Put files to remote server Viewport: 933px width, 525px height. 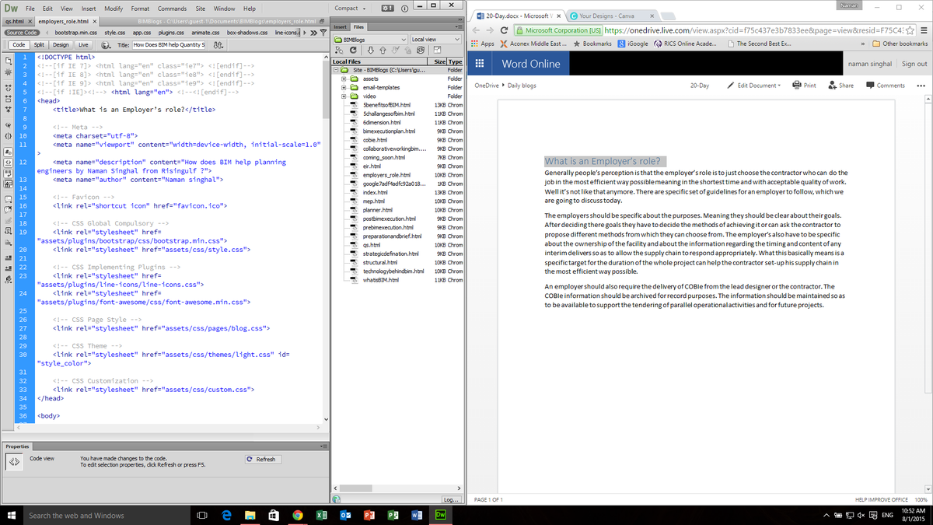[x=383, y=50]
